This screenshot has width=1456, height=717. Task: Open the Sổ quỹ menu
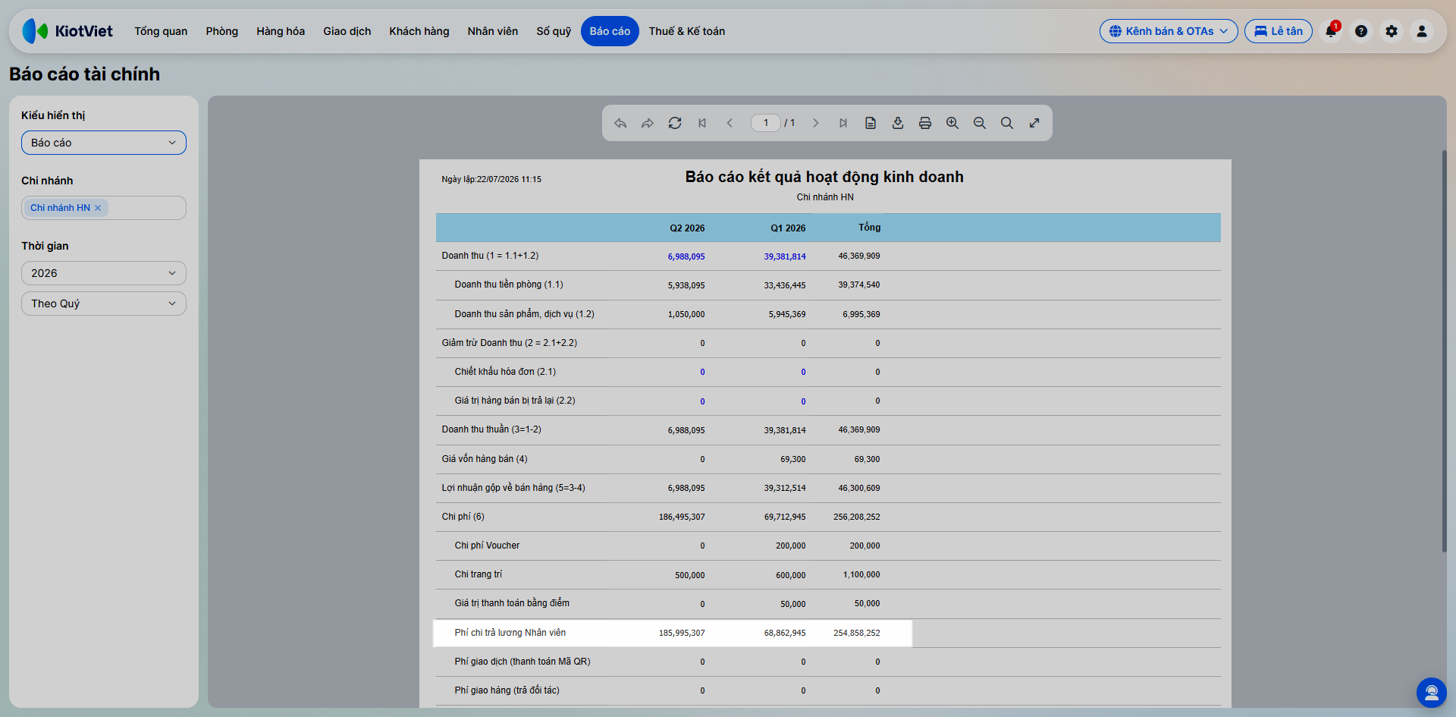[x=554, y=31]
